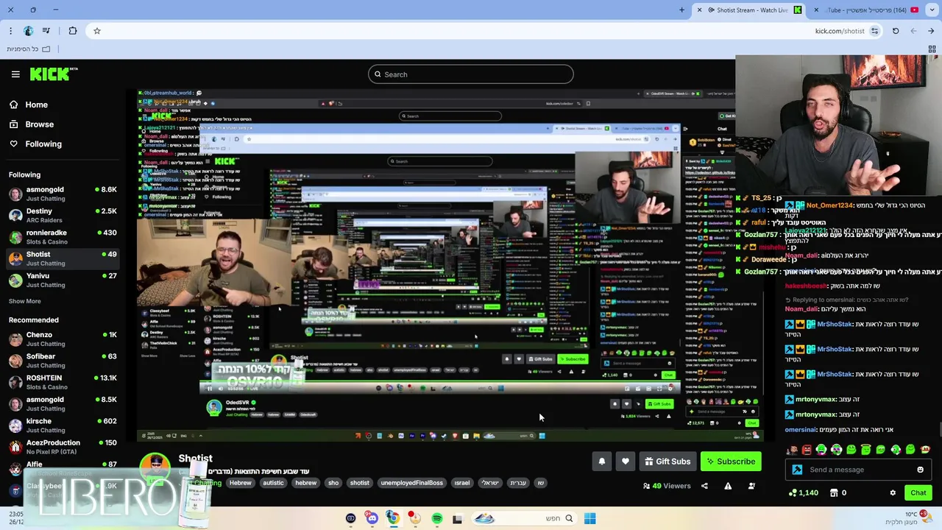Click the Gift Subs button
This screenshot has width=942, height=530.
[667, 462]
